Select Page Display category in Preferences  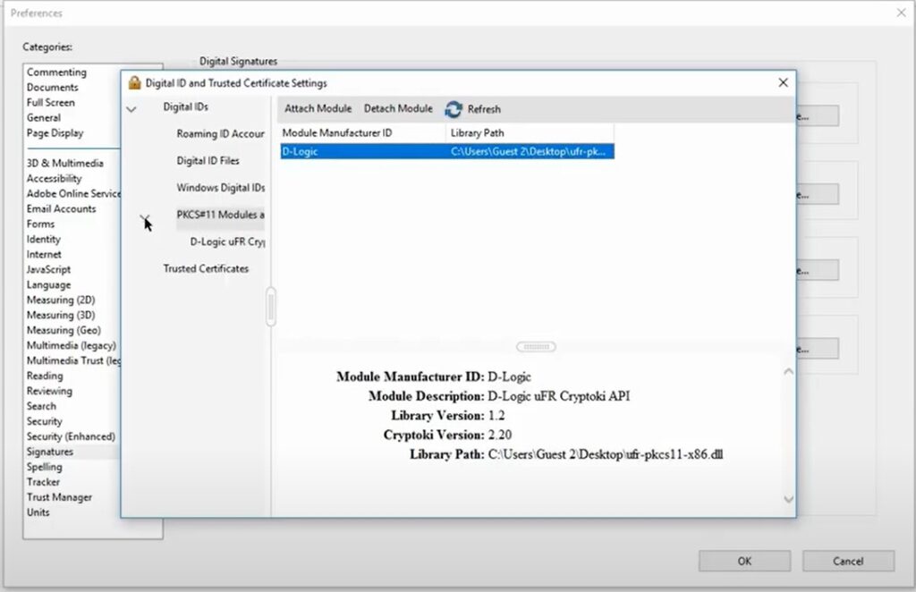(x=55, y=133)
